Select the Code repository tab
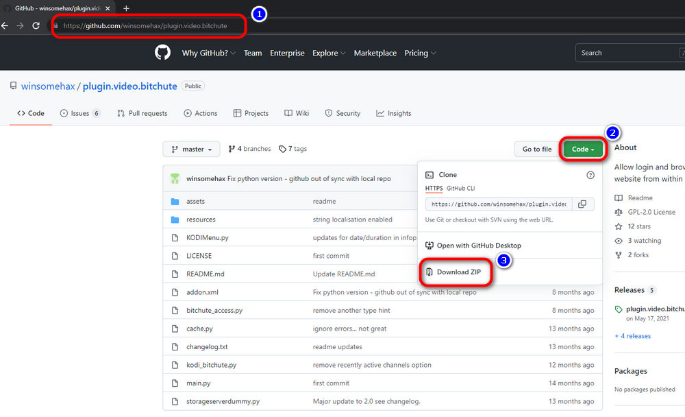This screenshot has height=417, width=685. pyautogui.click(x=31, y=113)
